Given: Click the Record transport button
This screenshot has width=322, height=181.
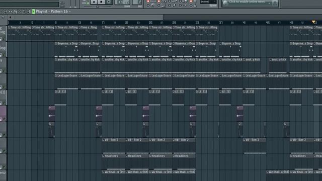Looking at the screenshot, I should tap(109, 2).
